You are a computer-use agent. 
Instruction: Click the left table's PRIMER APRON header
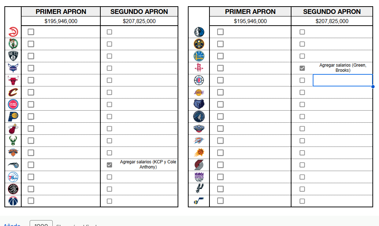pyautogui.click(x=61, y=12)
